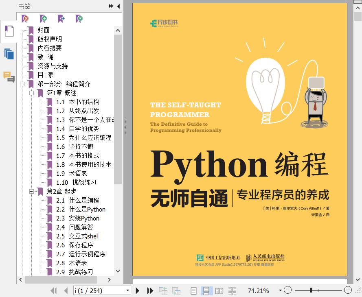
Task: Click the document view down scroll arrow
Action: click(x=358, y=280)
